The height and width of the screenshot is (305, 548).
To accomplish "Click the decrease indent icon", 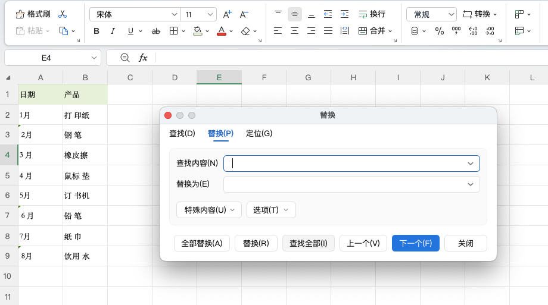I will click(328, 14).
